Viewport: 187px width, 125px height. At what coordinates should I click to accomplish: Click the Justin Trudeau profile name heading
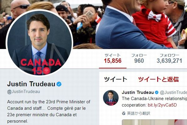click(x=31, y=84)
